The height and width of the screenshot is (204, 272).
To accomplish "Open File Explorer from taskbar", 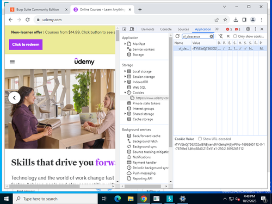I will click(131, 199).
